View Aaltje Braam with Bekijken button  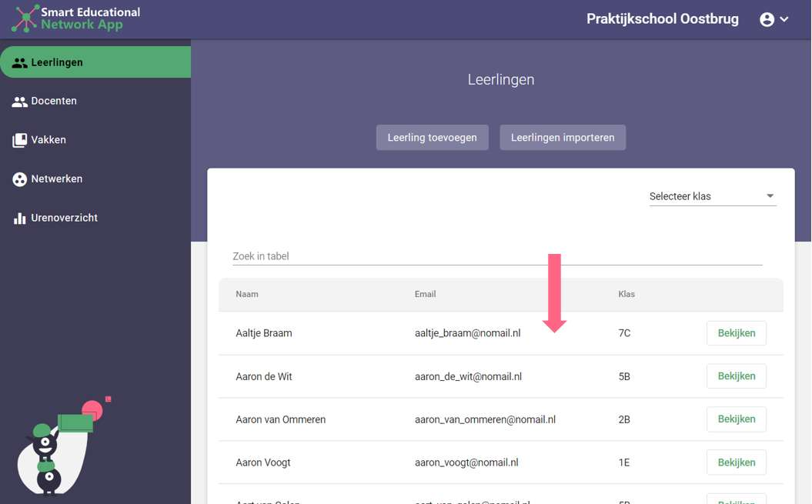736,333
